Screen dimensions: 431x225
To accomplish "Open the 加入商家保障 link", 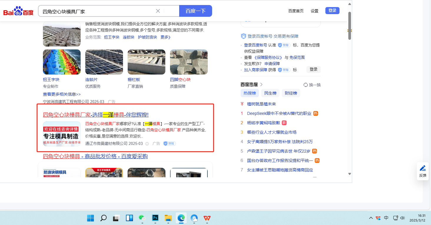I will pyautogui.click(x=256, y=70).
